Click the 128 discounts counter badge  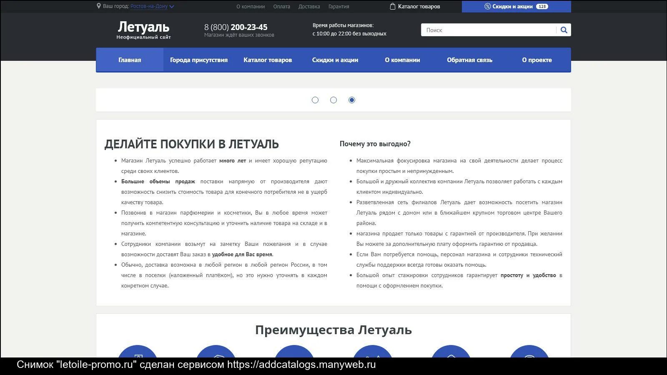[542, 7]
